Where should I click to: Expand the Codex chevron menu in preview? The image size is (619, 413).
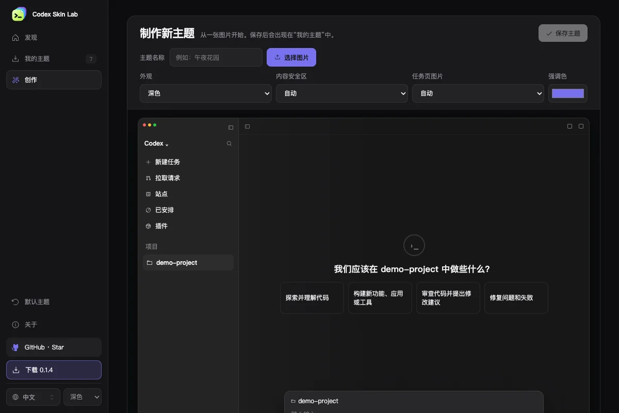coord(167,145)
